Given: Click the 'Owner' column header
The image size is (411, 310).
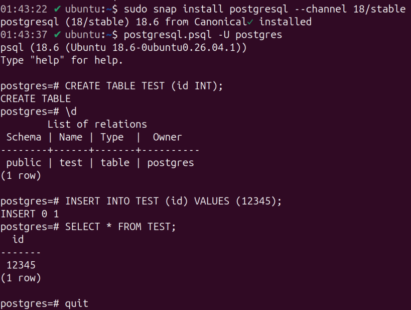Looking at the screenshot, I should pyautogui.click(x=167, y=137).
